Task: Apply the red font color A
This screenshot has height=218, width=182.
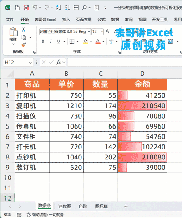Action: point(98,41)
